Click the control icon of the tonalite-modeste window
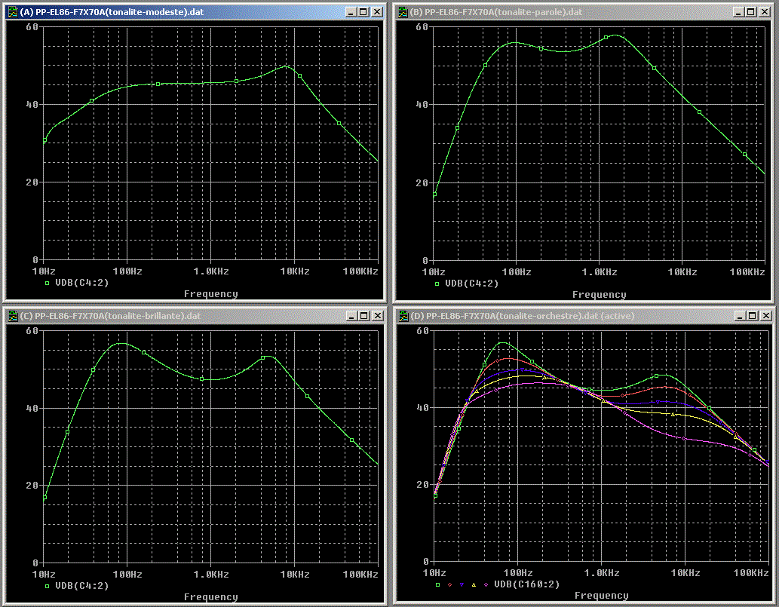This screenshot has height=607, width=779. (11, 12)
